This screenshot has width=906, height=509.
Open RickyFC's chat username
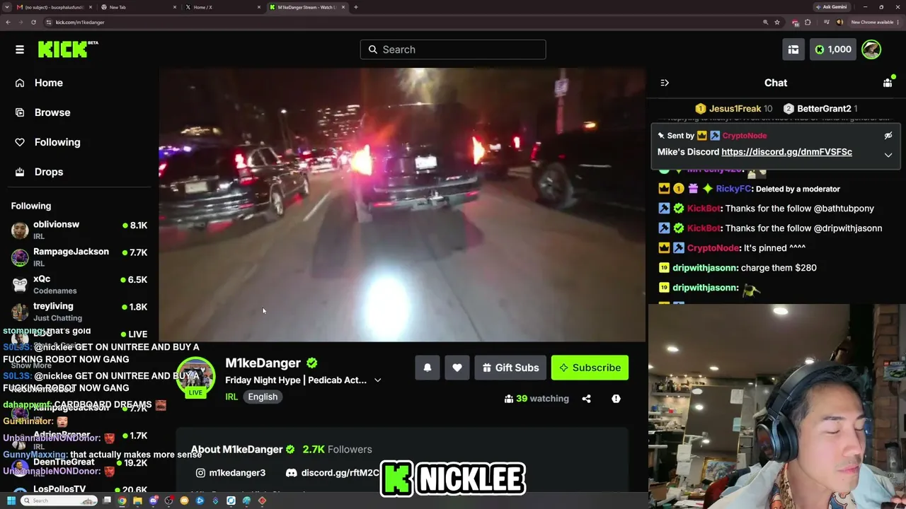[733, 189]
